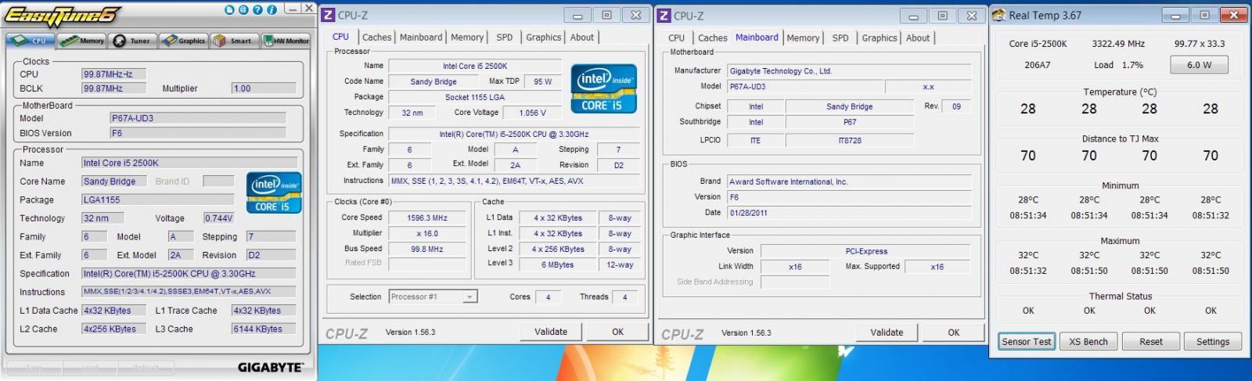Click the Intel Core i5 badge in CPU-Z
The width and height of the screenshot is (1252, 381).
point(603,89)
